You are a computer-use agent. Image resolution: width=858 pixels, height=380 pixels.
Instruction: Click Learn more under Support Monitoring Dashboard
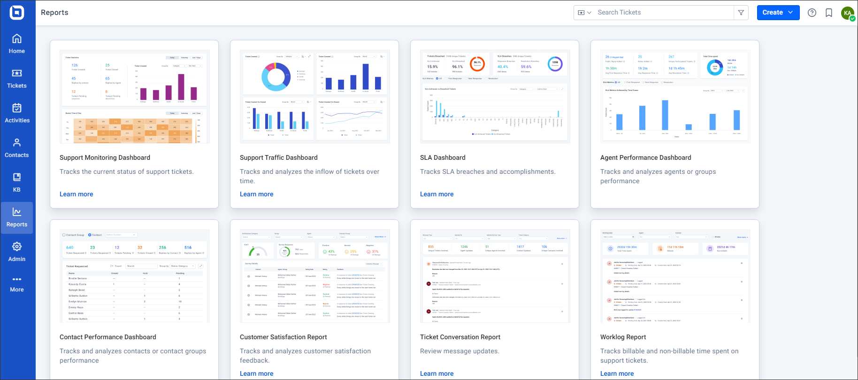(x=77, y=194)
